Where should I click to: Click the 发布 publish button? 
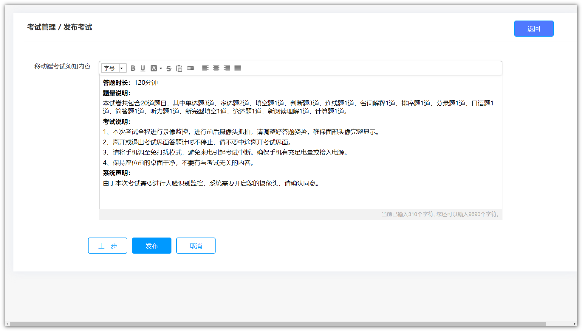click(151, 246)
